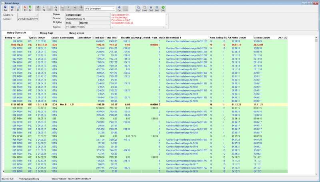Switch to the Beleg-Kopf tab
Viewport: 320px width, 182px height.
47,33
